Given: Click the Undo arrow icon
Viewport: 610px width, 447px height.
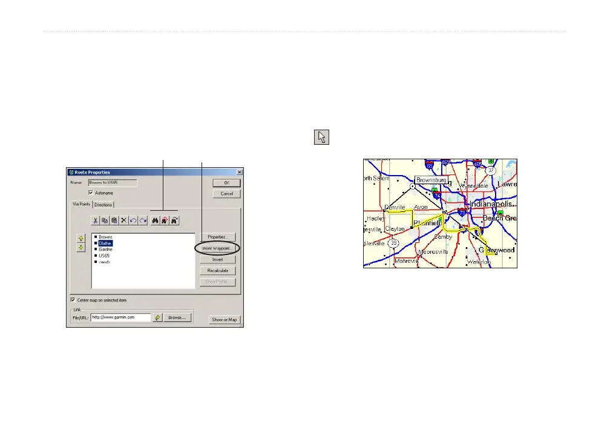Looking at the screenshot, I should pos(133,220).
